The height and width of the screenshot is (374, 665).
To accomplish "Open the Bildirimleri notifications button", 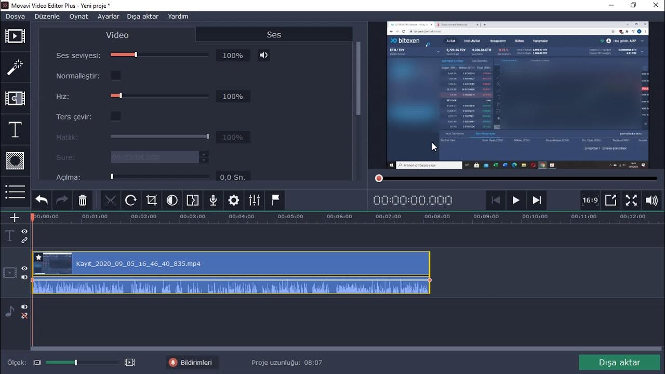I will pos(191,363).
